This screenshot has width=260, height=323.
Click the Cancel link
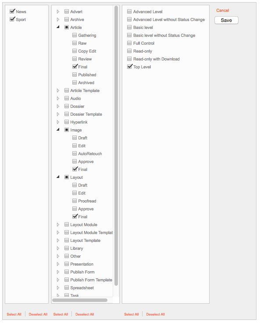coord(222,11)
